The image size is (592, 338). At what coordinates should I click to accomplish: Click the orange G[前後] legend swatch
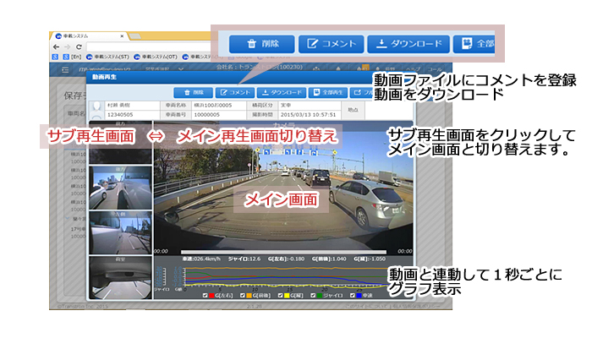coord(249,296)
